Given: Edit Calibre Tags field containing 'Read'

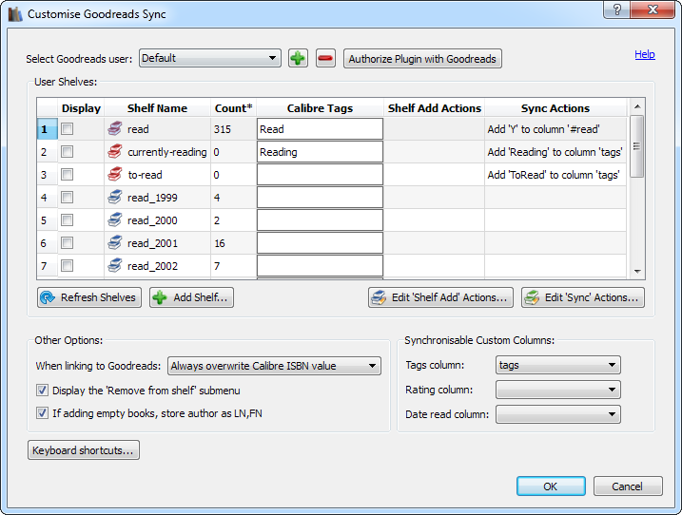Looking at the screenshot, I should 321,129.
